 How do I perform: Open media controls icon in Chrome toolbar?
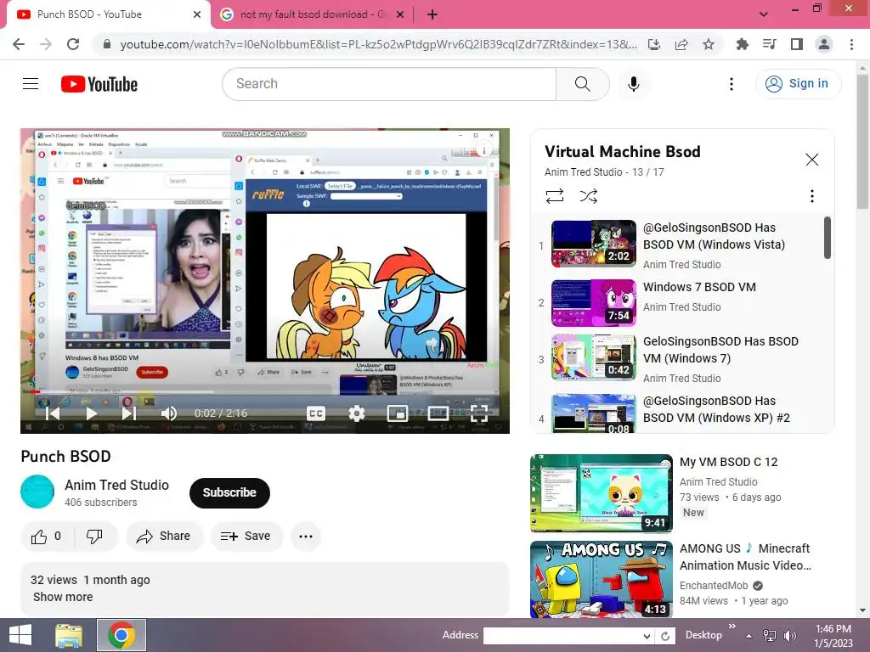pyautogui.click(x=770, y=44)
